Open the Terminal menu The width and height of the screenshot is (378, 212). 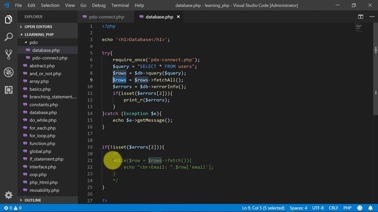coord(120,5)
